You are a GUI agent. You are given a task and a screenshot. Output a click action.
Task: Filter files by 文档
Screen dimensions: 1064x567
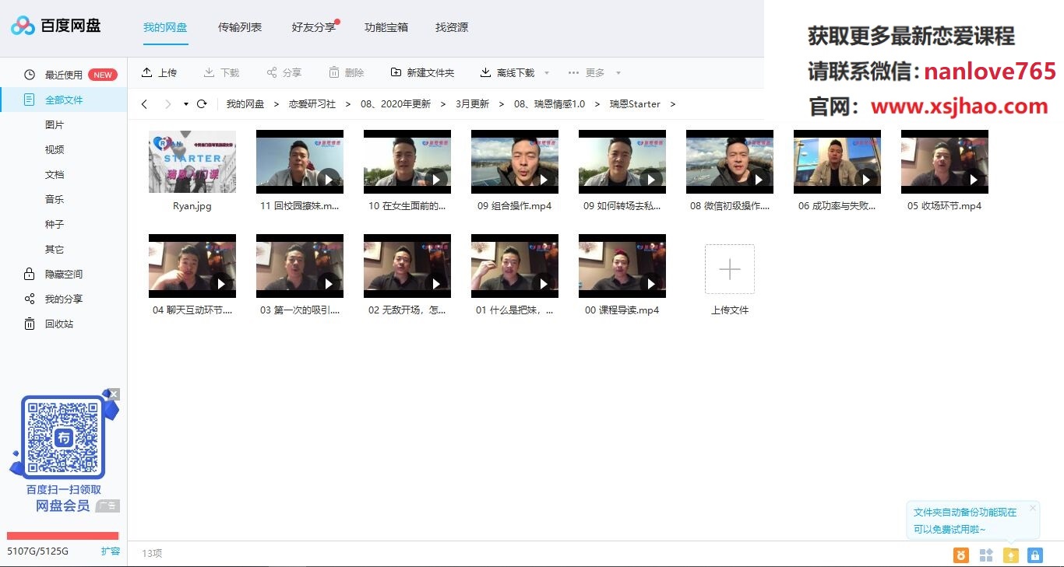[x=55, y=174]
